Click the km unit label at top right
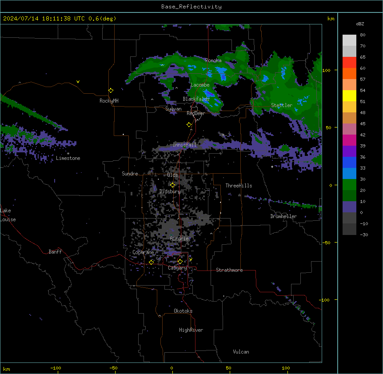This screenshot has height=374, width=383. point(331,19)
